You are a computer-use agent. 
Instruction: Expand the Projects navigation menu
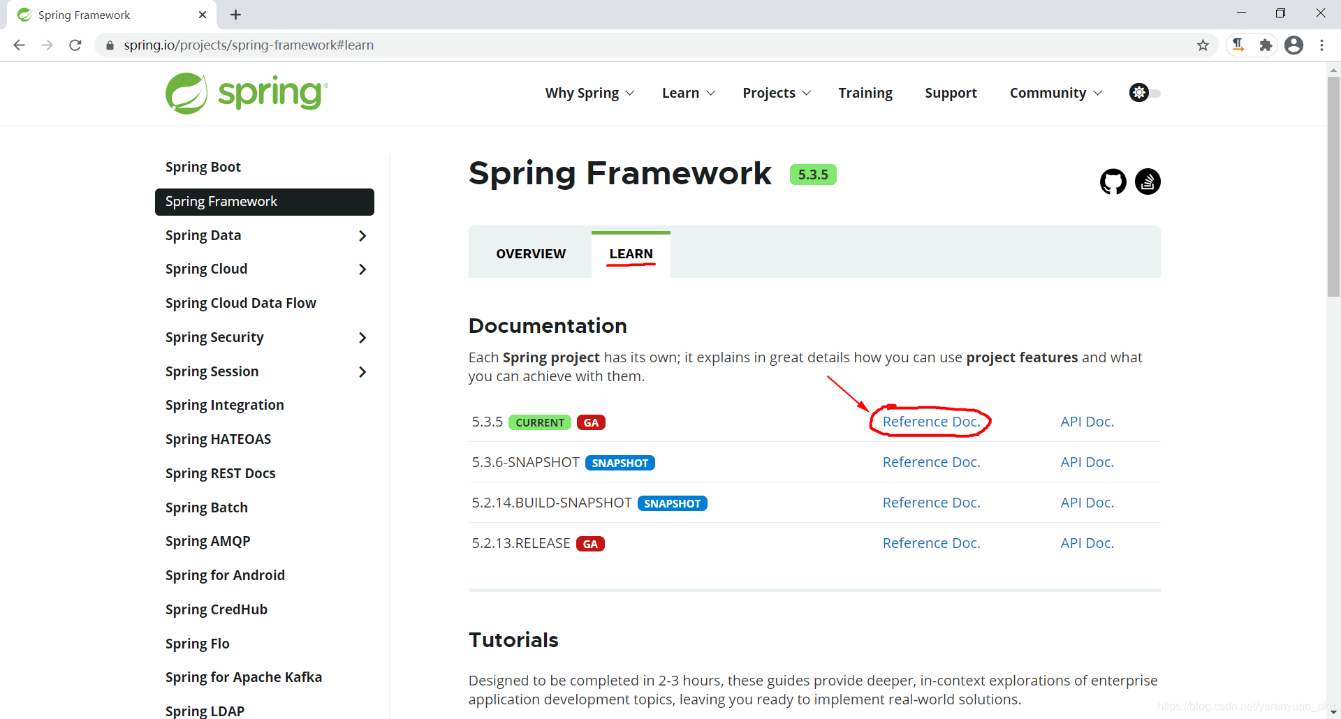(777, 93)
